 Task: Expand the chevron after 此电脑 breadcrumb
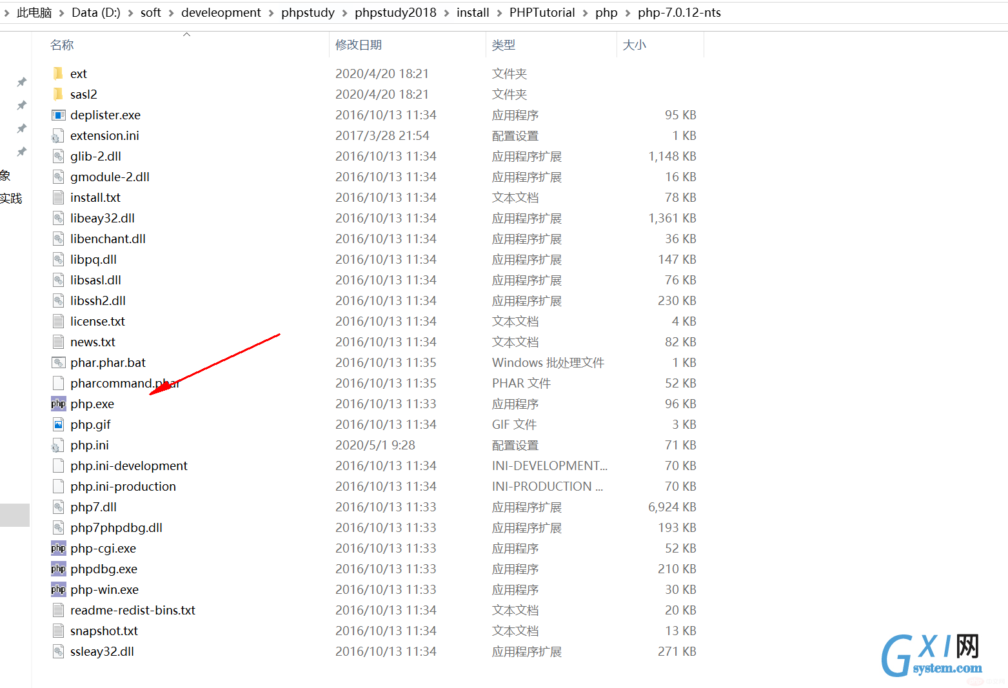(62, 13)
